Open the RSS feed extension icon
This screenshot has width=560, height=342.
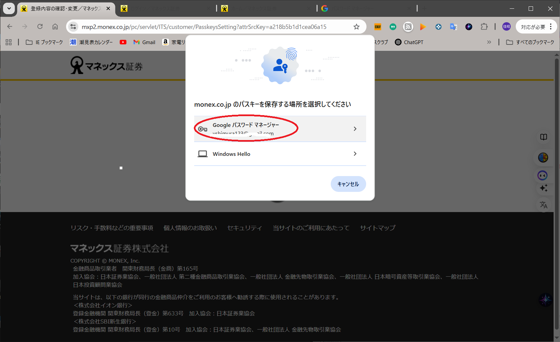click(x=408, y=27)
